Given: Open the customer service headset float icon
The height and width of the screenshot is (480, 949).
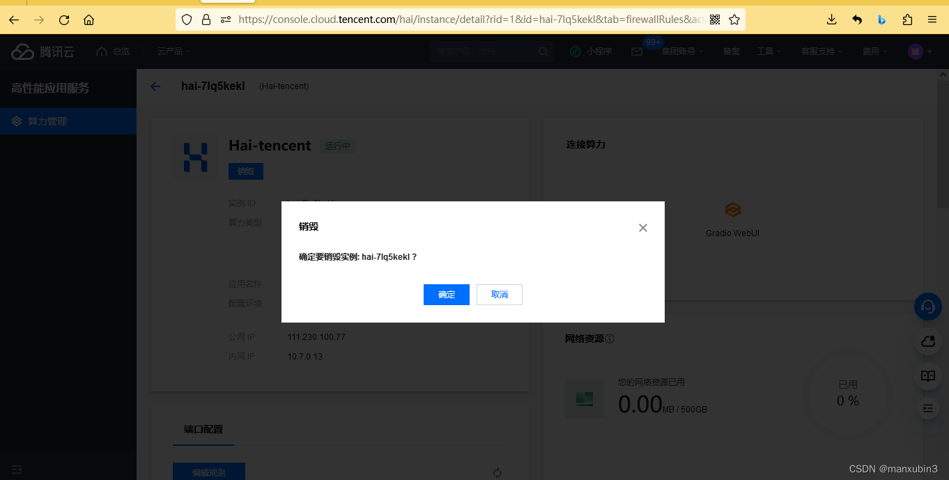Looking at the screenshot, I should (928, 306).
